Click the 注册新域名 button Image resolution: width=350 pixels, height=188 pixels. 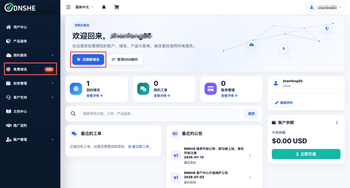click(88, 59)
